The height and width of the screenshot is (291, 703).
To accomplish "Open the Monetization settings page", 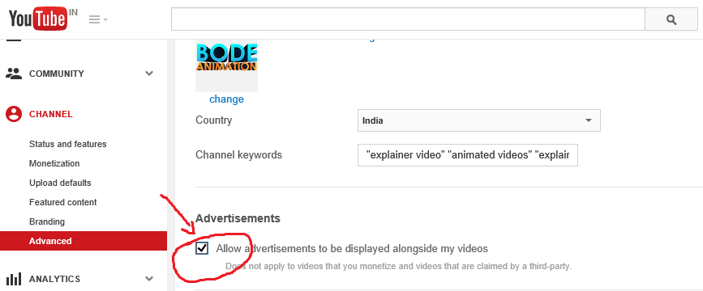I will click(x=54, y=163).
